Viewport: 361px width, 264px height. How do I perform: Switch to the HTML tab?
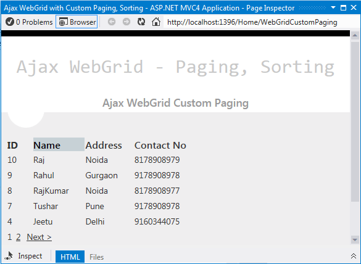(70, 257)
